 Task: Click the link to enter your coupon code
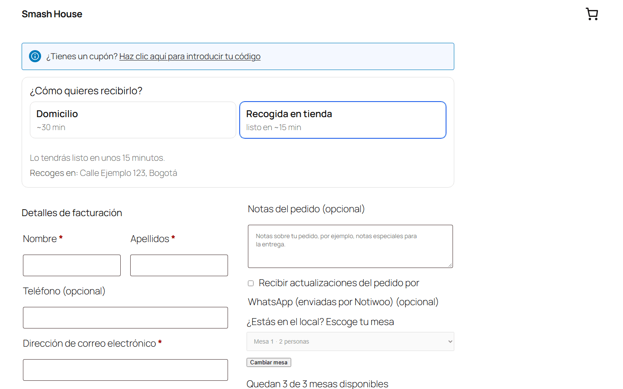tap(190, 56)
